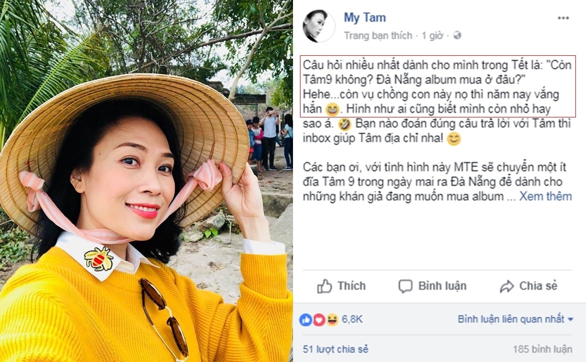Click the share arrow icon
This screenshot has height=362, width=586.
(x=507, y=287)
